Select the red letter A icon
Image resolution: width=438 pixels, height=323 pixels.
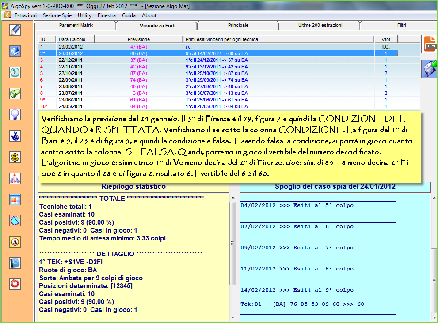15,242
